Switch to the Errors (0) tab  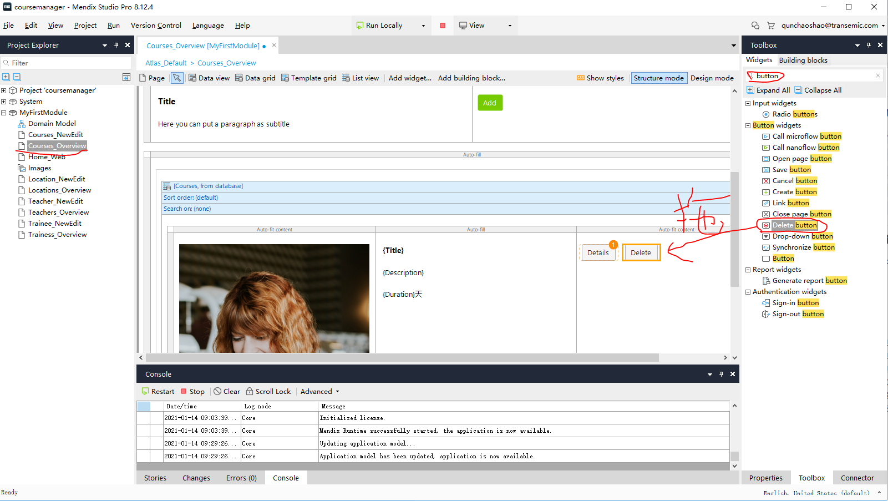pyautogui.click(x=241, y=478)
